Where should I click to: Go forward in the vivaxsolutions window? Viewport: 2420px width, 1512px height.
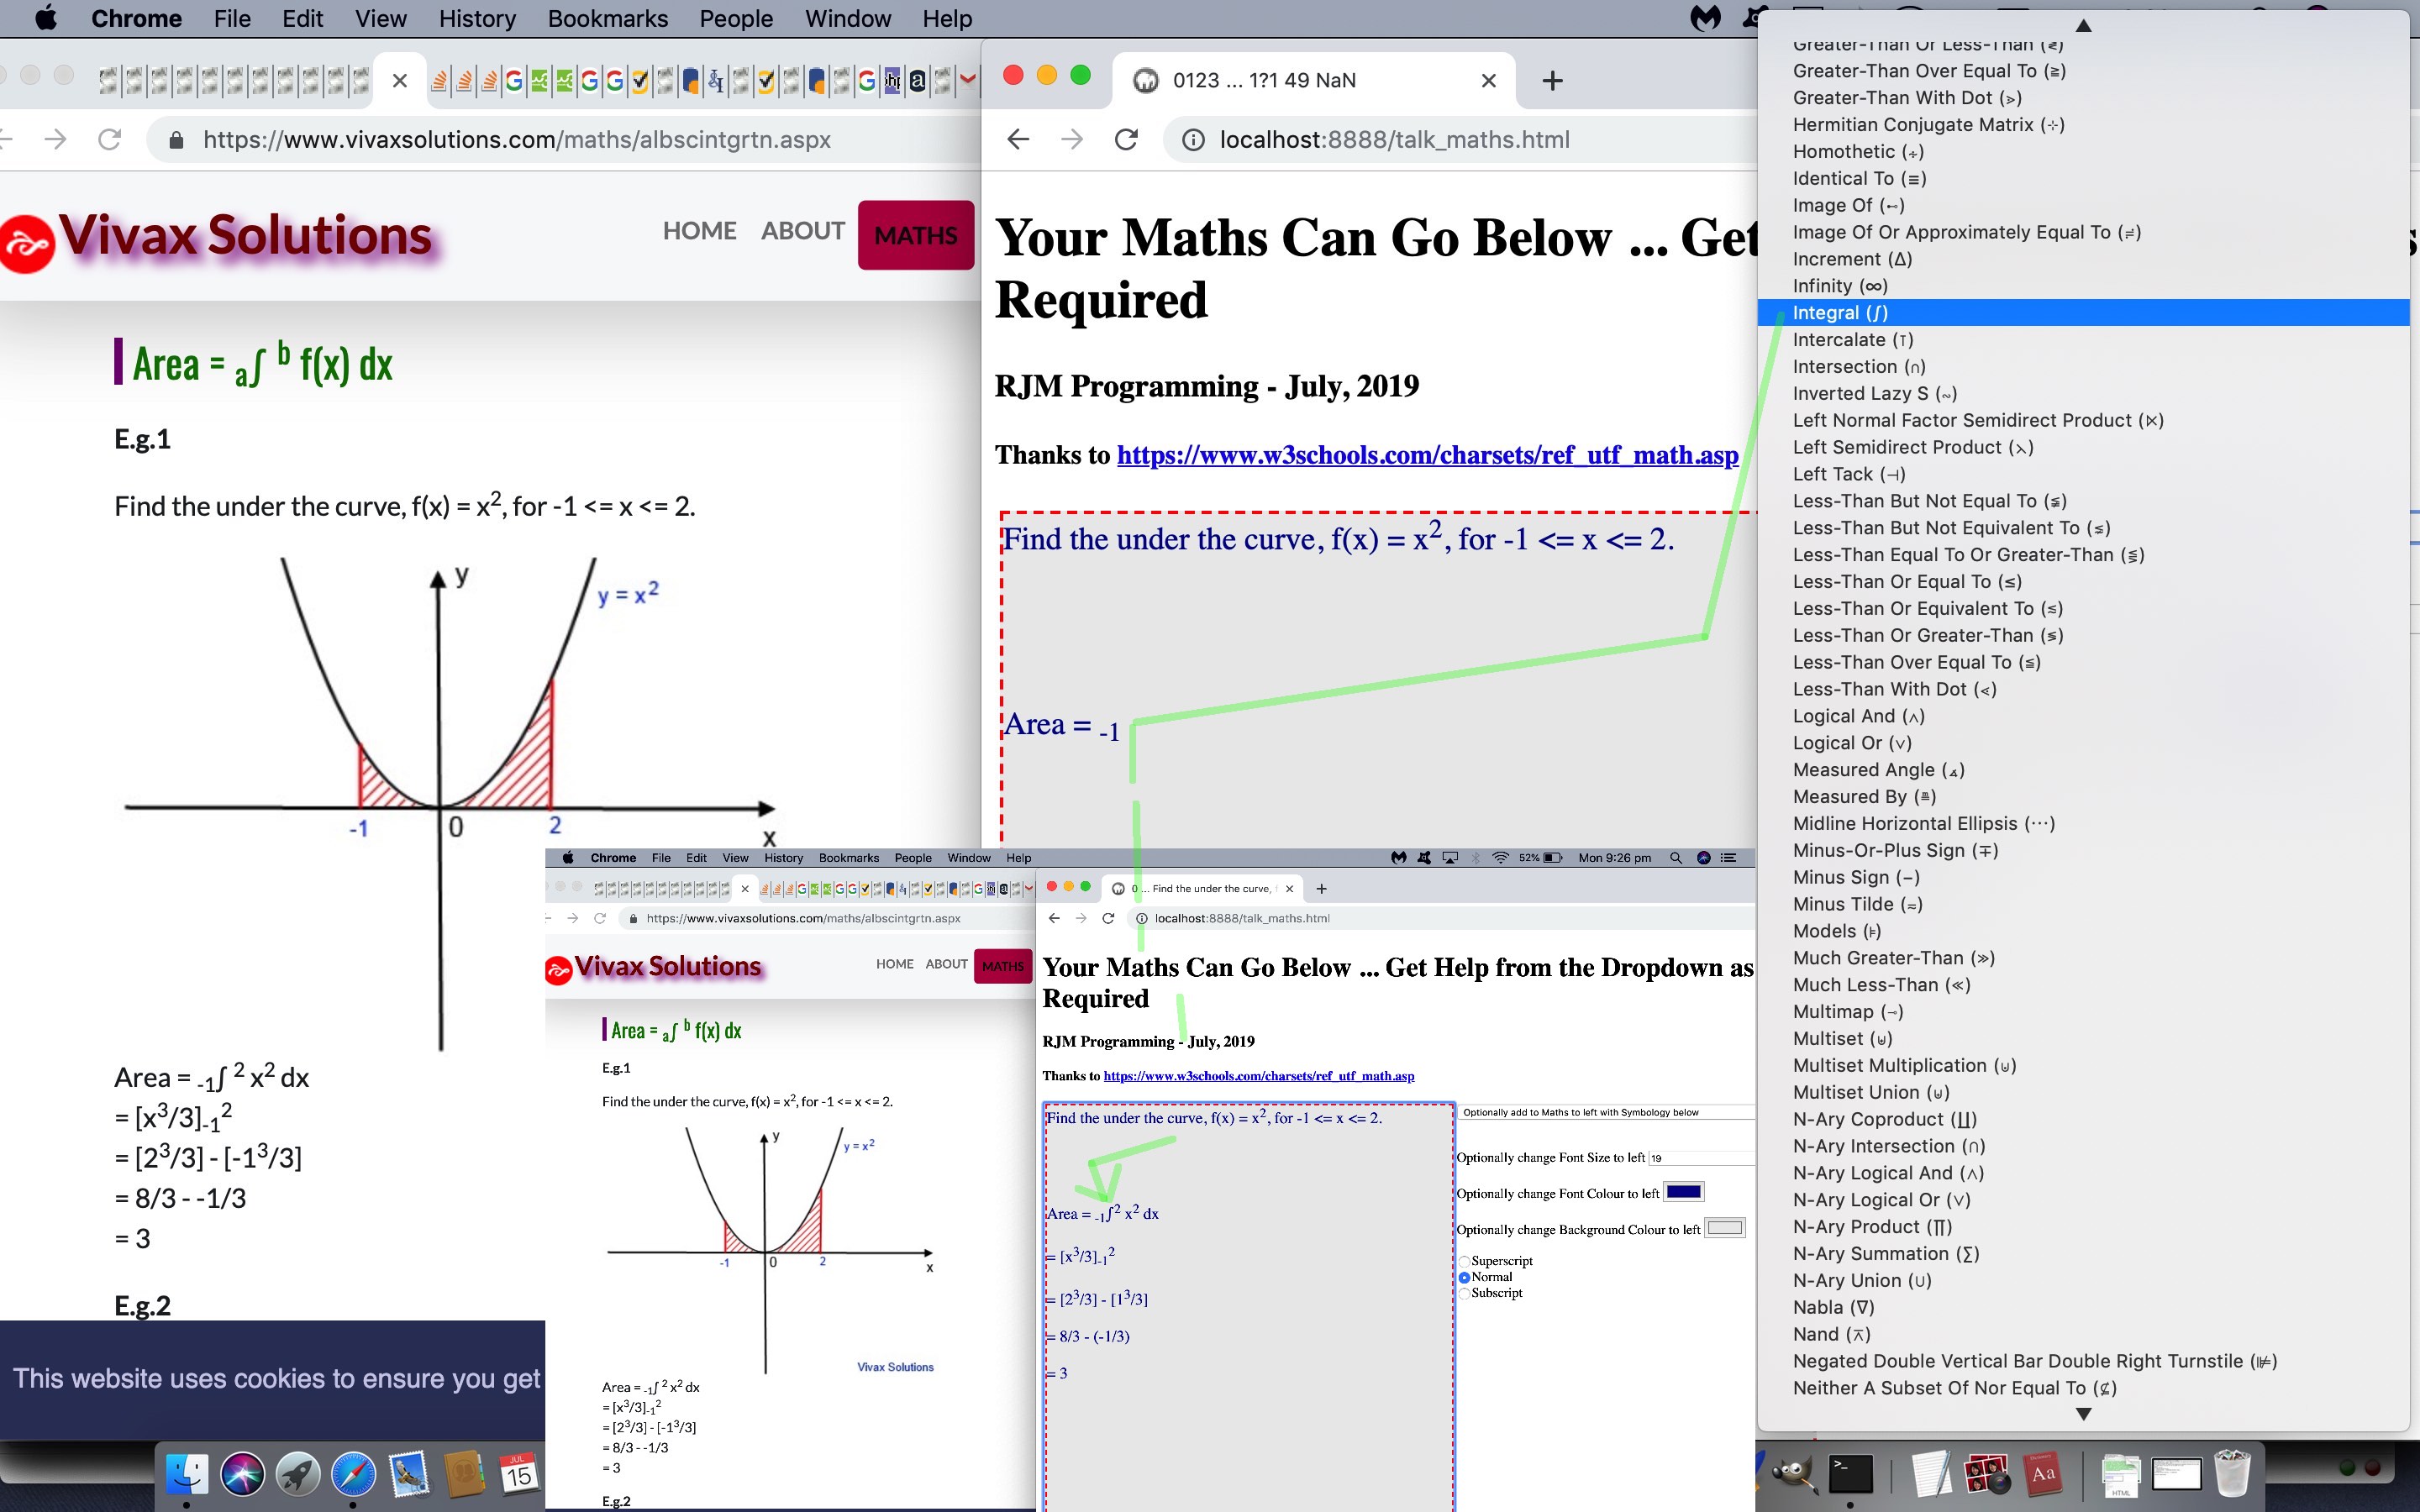pyautogui.click(x=56, y=139)
